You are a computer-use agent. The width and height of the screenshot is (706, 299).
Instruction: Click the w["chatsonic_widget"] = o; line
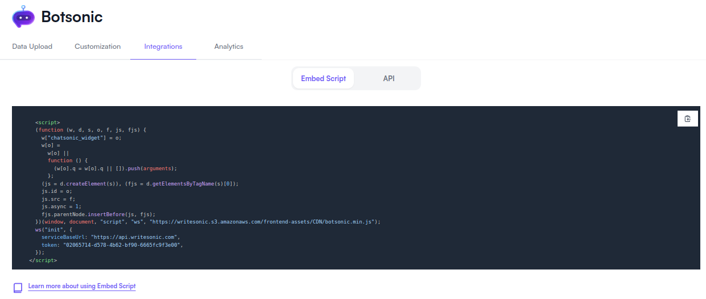tap(81, 137)
